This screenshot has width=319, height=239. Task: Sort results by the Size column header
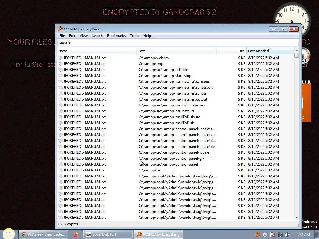coord(231,51)
